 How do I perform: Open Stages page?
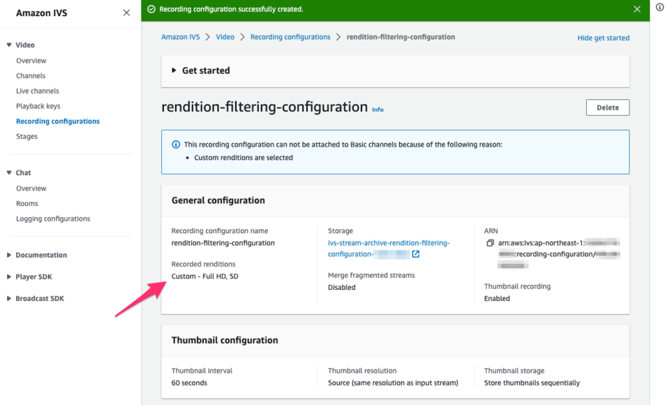point(27,136)
